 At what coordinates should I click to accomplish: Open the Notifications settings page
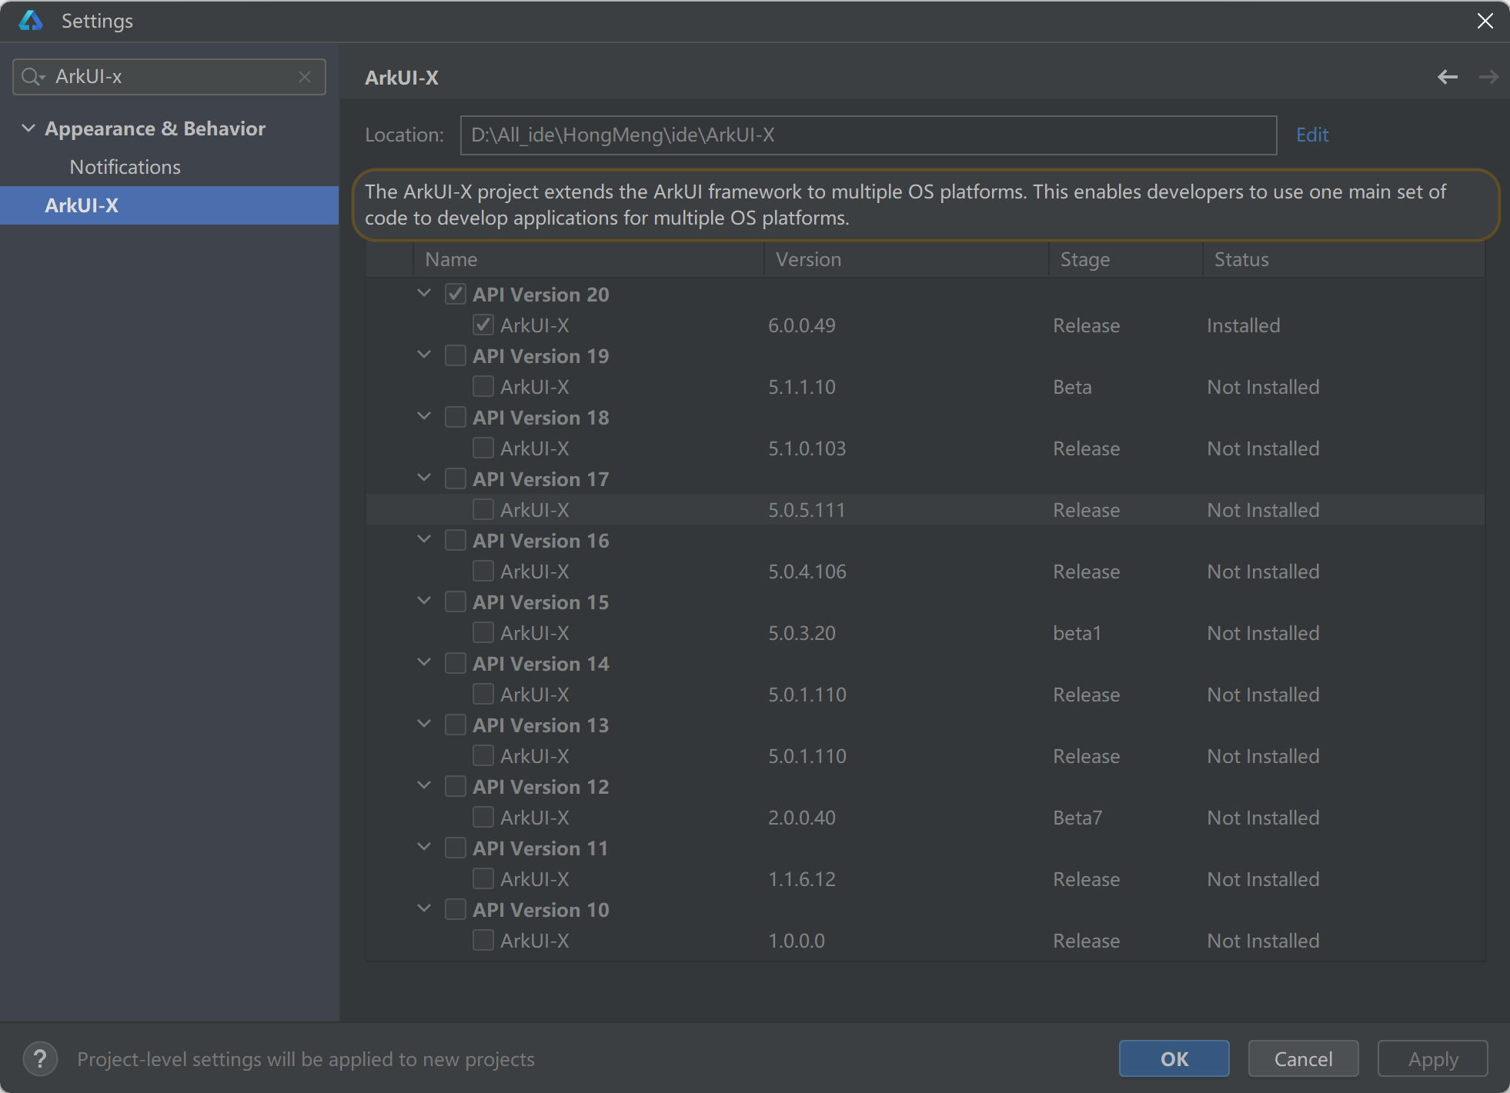(x=125, y=167)
